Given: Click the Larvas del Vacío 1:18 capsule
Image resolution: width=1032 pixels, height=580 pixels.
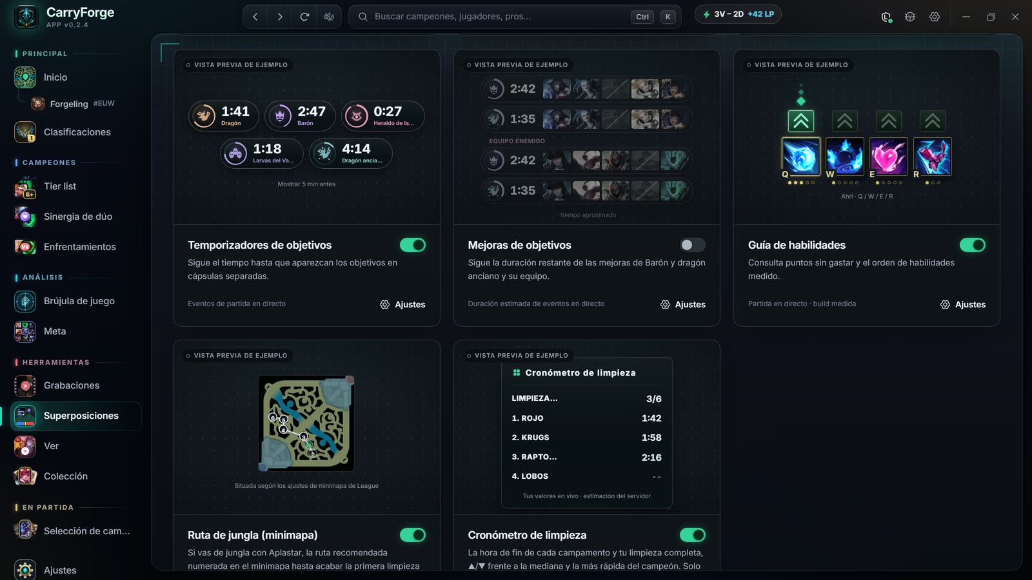Looking at the screenshot, I should (x=262, y=153).
